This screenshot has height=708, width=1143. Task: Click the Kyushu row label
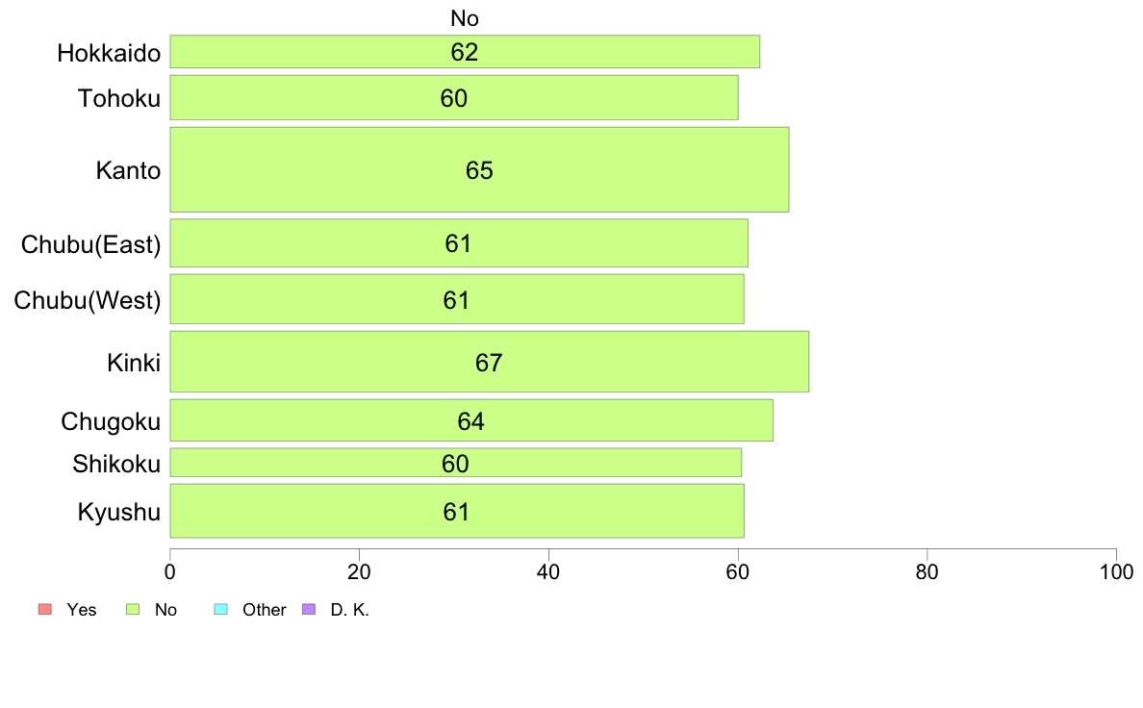point(118,513)
